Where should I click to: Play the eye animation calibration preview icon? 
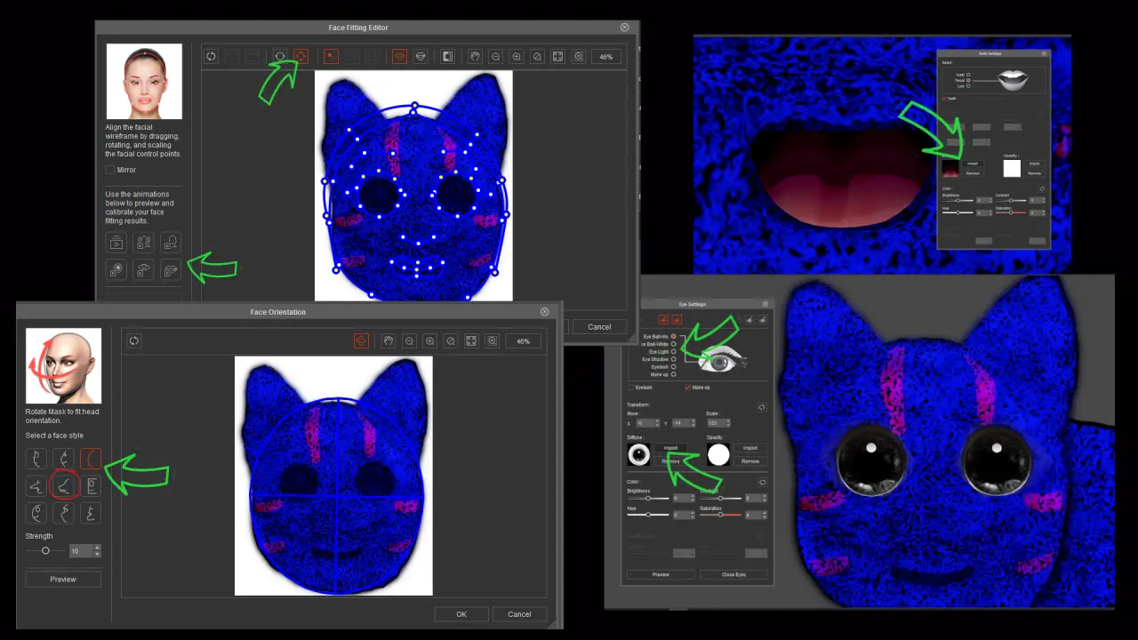tap(143, 269)
